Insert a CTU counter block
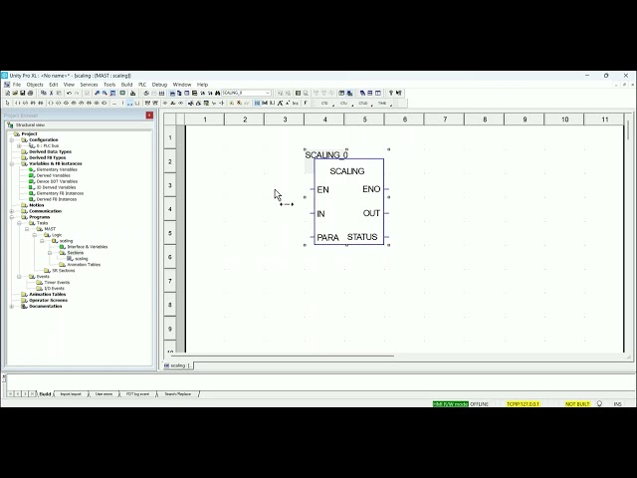637x478 pixels. click(343, 104)
